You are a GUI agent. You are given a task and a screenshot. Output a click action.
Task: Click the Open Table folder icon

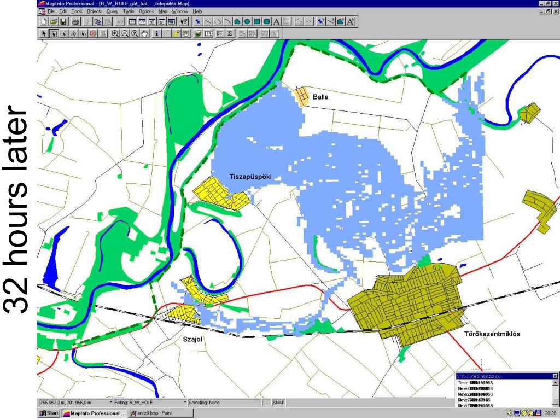point(54,22)
